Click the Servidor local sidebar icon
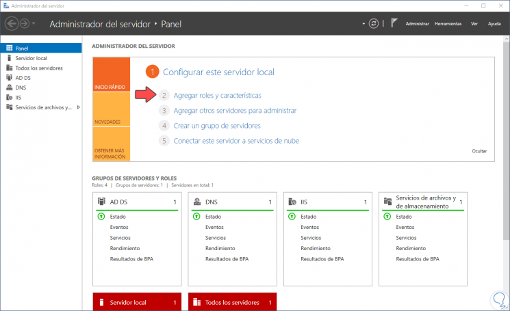This screenshot has width=510, height=311. [x=8, y=58]
